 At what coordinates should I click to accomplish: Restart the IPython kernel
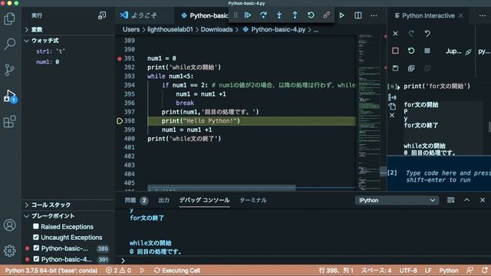click(411, 51)
